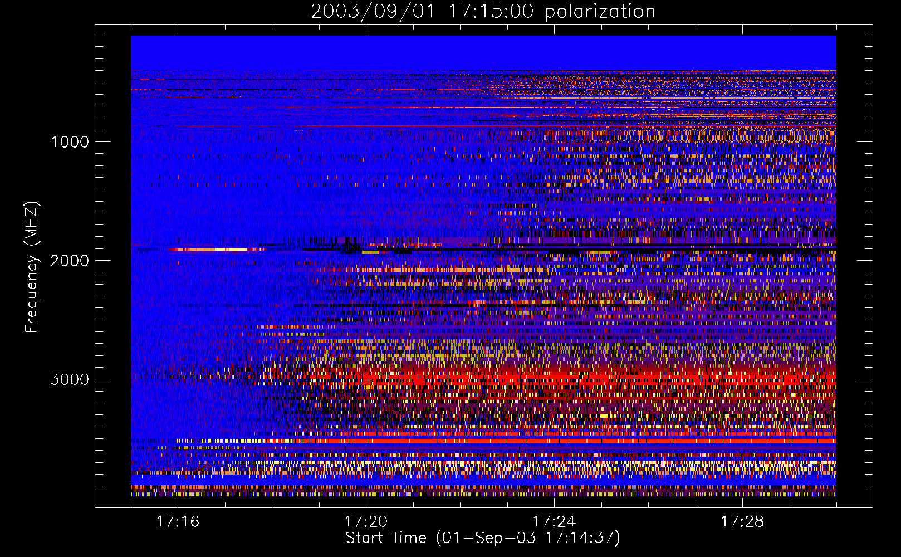This screenshot has height=557, width=901.
Task: Click the solid blue band at the top of the spectrogram
Action: (483, 53)
